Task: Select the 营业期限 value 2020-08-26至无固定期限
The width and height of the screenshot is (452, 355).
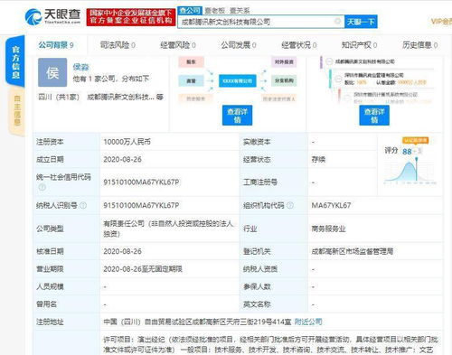Action: click(143, 269)
